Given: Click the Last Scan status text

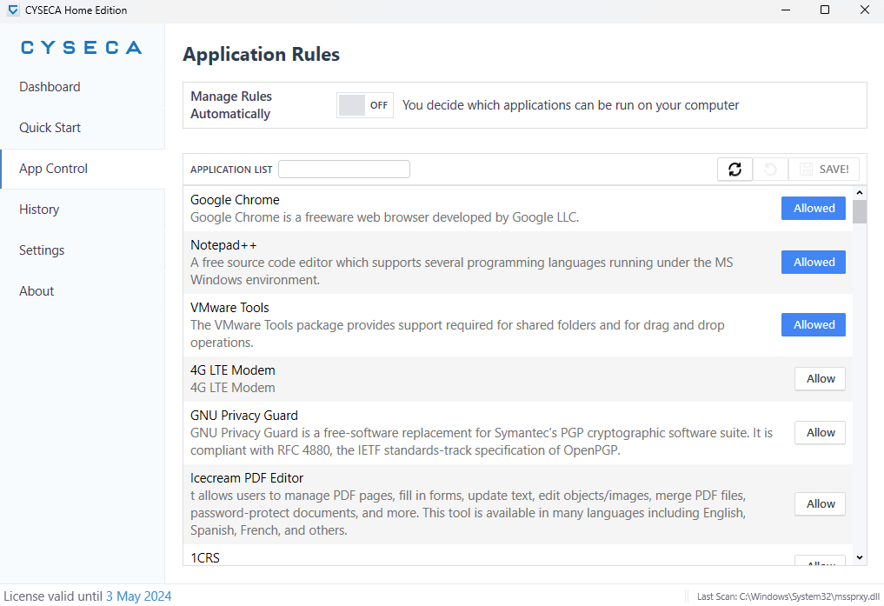Looking at the screenshot, I should tap(788, 596).
